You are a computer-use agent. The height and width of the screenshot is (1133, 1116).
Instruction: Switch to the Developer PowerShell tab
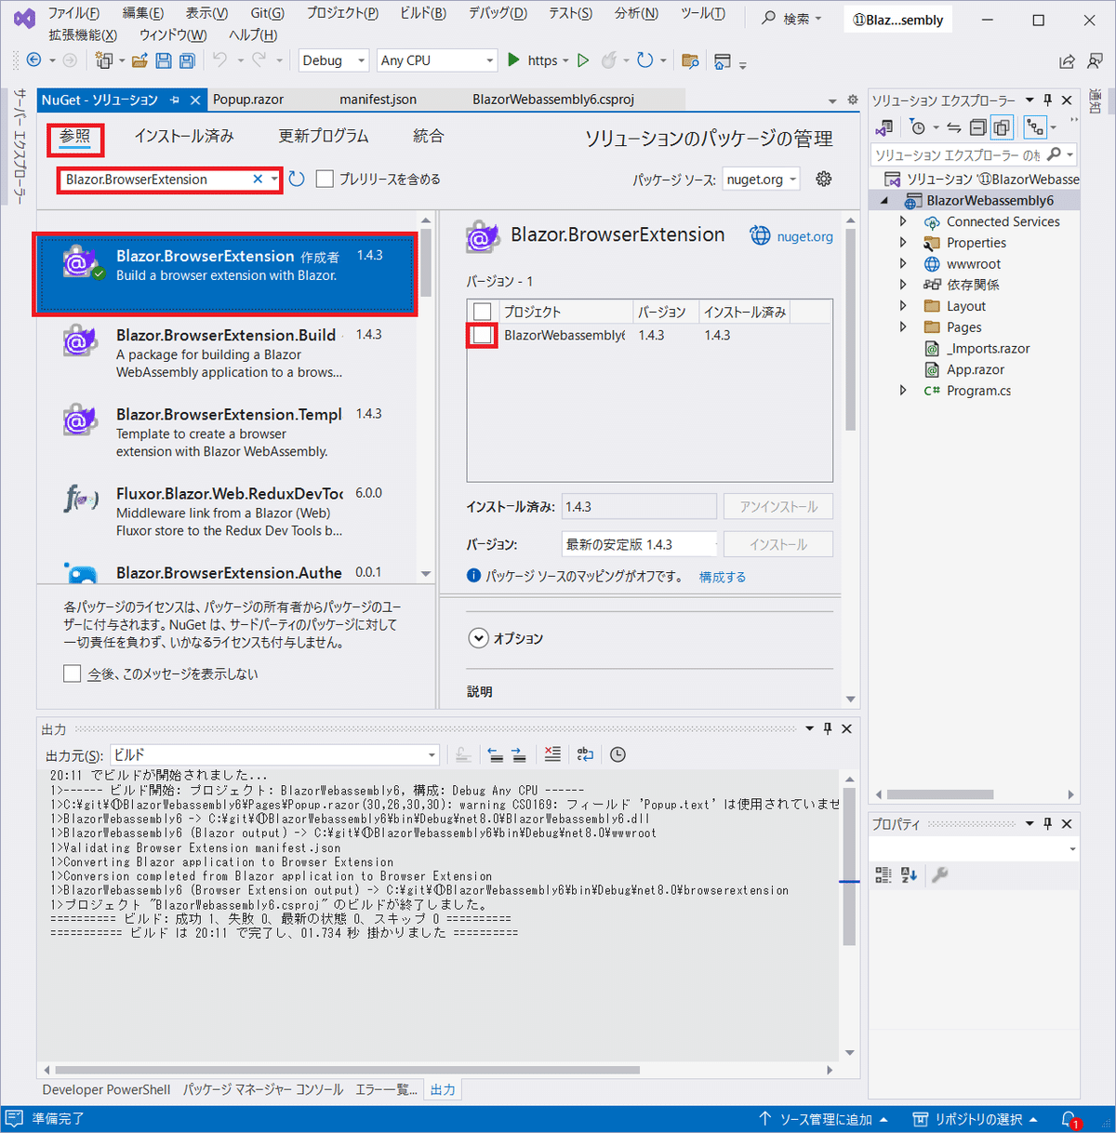[106, 1089]
